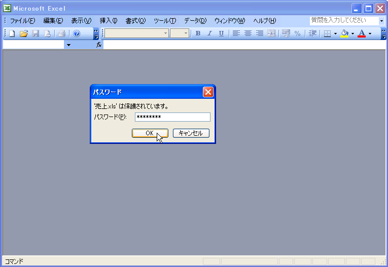Click the formula bar input area
The width and height of the screenshot is (388, 267).
coord(244,45)
